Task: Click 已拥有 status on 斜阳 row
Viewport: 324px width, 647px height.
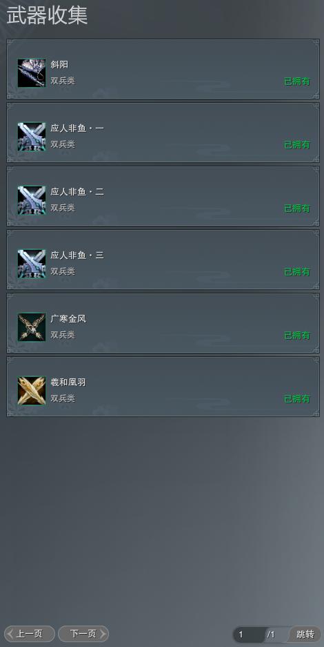Action: (x=297, y=81)
